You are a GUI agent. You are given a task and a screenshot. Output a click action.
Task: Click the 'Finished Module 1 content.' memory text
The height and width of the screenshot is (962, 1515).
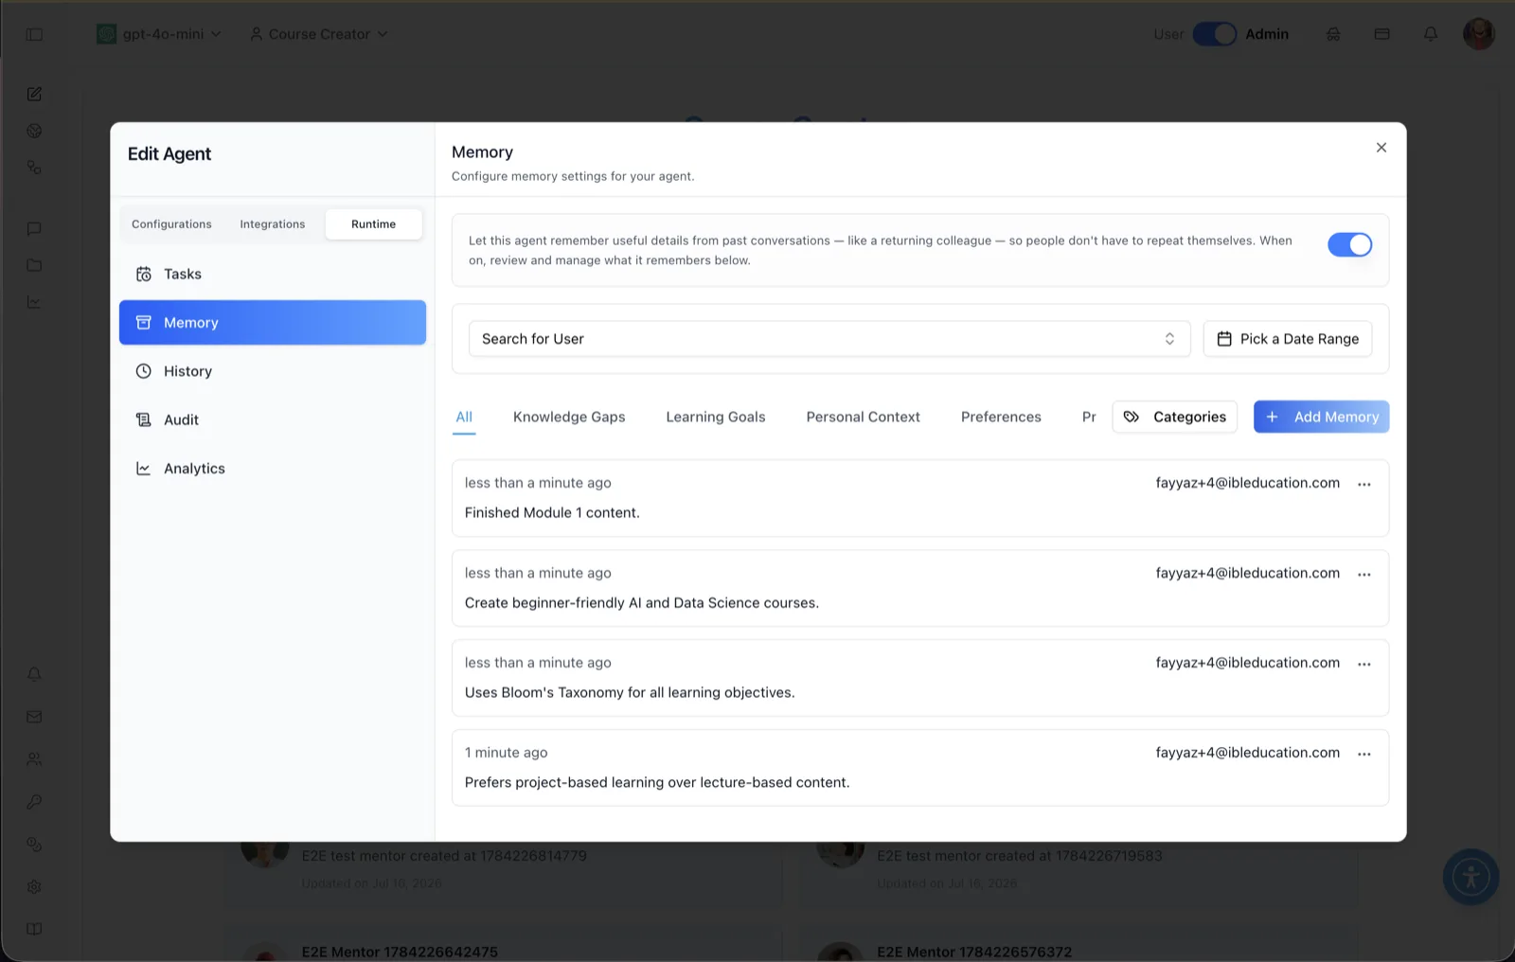[x=552, y=512]
